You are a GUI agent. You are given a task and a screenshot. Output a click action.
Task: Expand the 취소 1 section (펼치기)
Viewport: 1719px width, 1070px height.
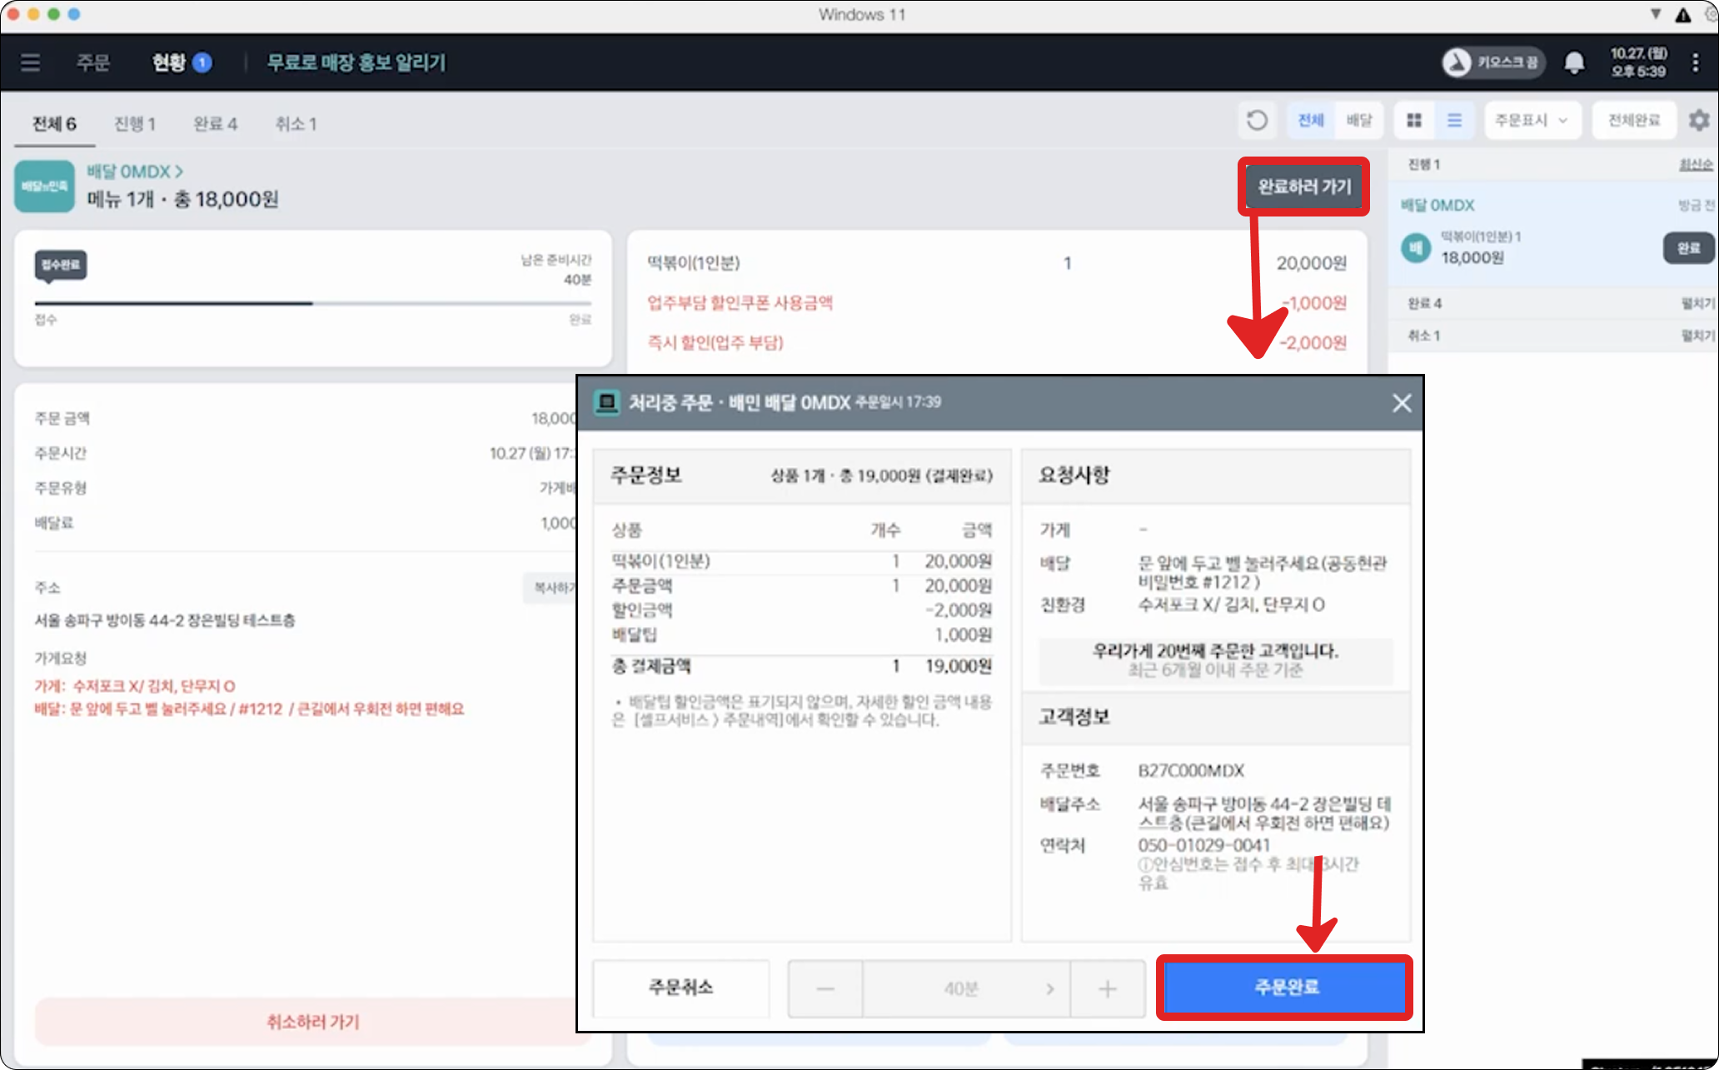pos(1697,336)
